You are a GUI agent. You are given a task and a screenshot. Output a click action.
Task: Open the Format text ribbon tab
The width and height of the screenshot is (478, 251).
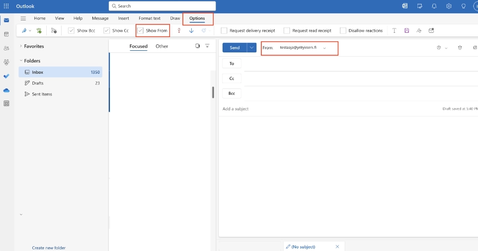[x=149, y=18]
